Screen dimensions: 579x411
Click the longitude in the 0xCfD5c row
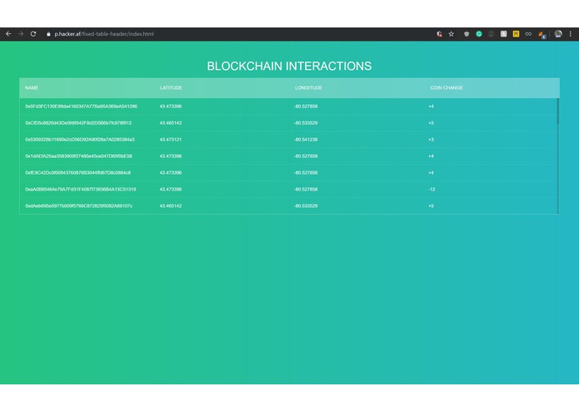306,123
